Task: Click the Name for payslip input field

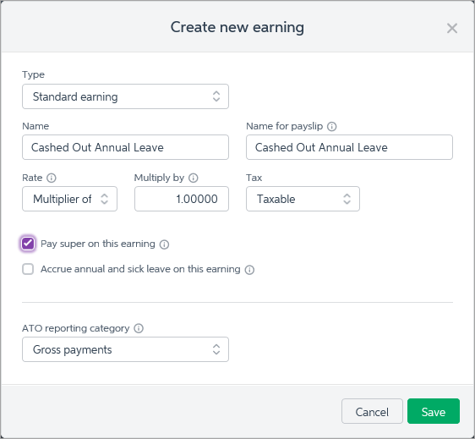Action: click(349, 147)
